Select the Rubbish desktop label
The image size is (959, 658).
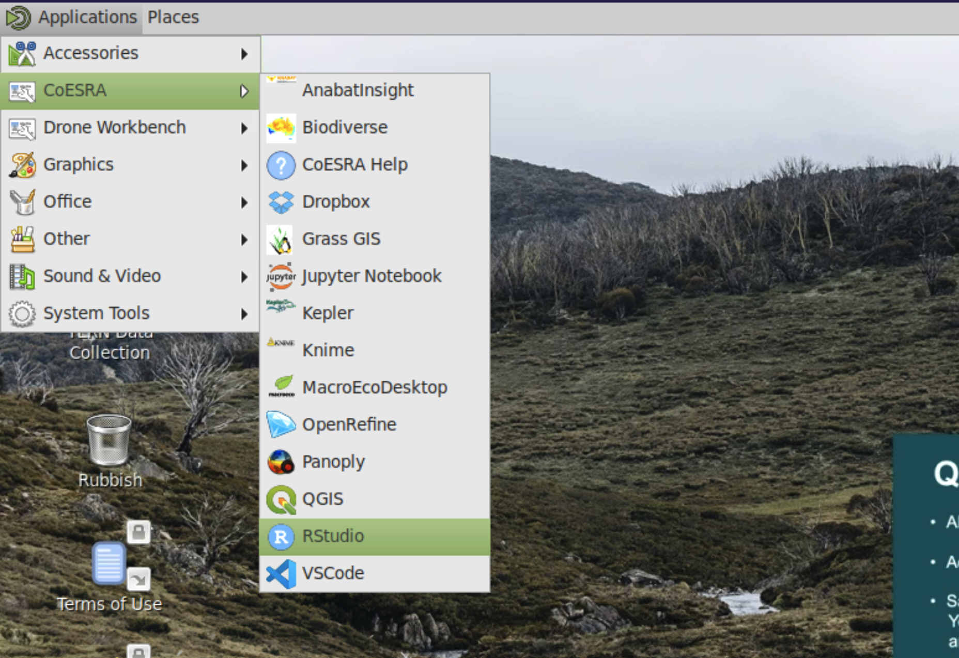[110, 480]
